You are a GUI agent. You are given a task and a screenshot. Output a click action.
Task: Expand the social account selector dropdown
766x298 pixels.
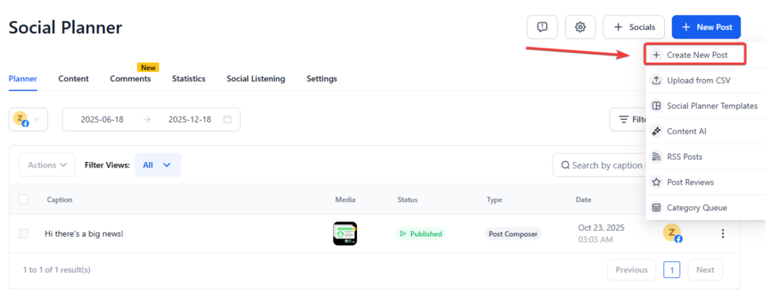[x=28, y=119]
